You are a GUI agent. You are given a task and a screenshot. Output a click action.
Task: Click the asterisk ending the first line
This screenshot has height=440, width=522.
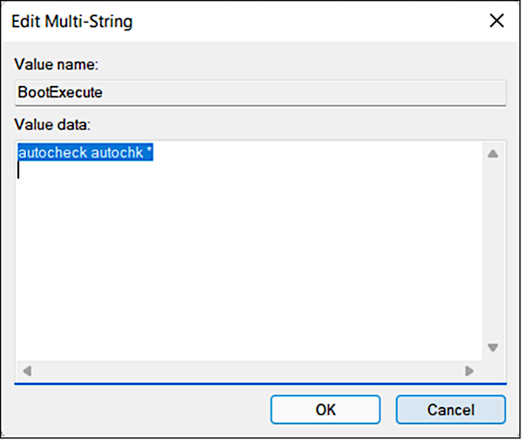151,152
